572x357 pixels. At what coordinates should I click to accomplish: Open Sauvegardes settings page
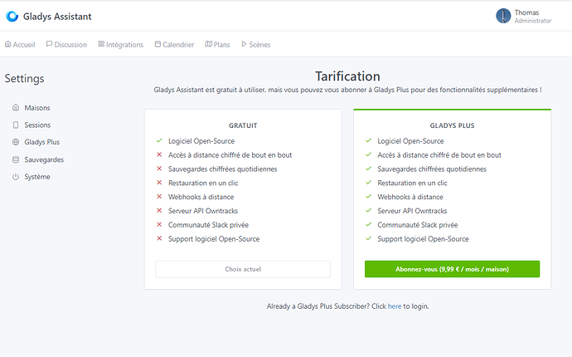(x=44, y=159)
